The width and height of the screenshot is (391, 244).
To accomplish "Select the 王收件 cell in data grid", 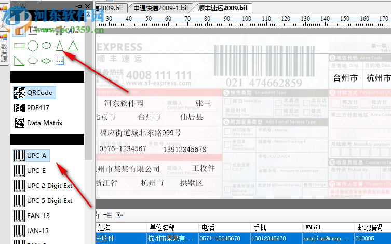I will 121,238.
